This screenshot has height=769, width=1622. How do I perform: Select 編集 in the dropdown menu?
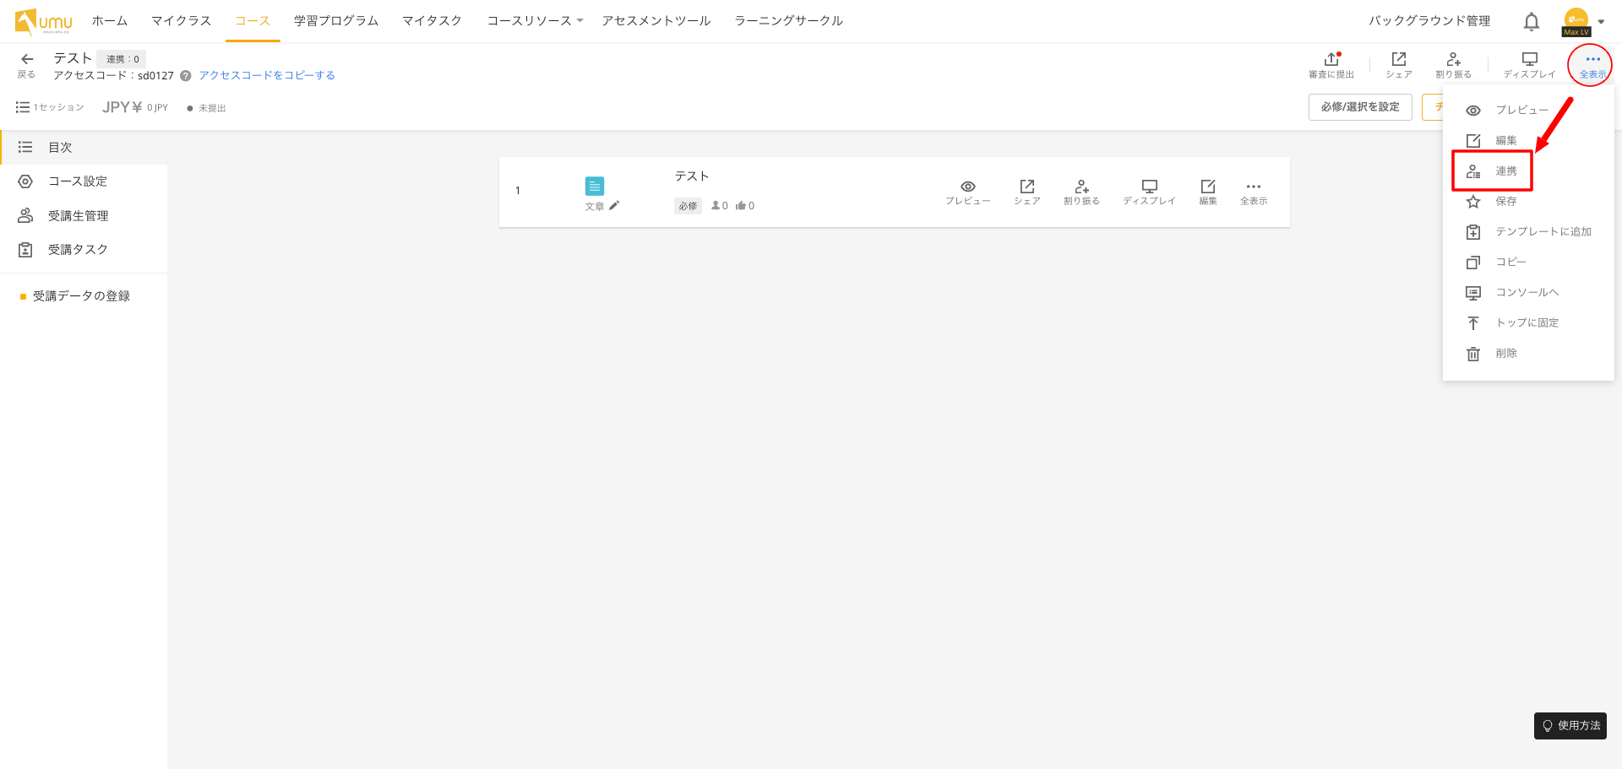(x=1528, y=141)
